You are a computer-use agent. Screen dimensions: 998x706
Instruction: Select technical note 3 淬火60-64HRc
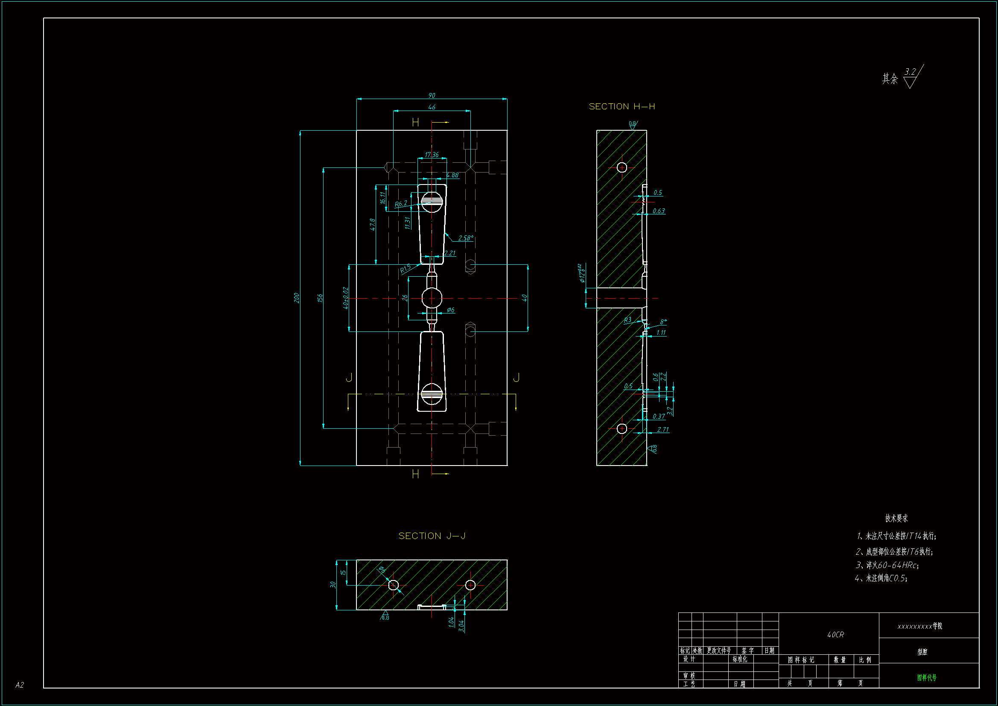coord(887,565)
